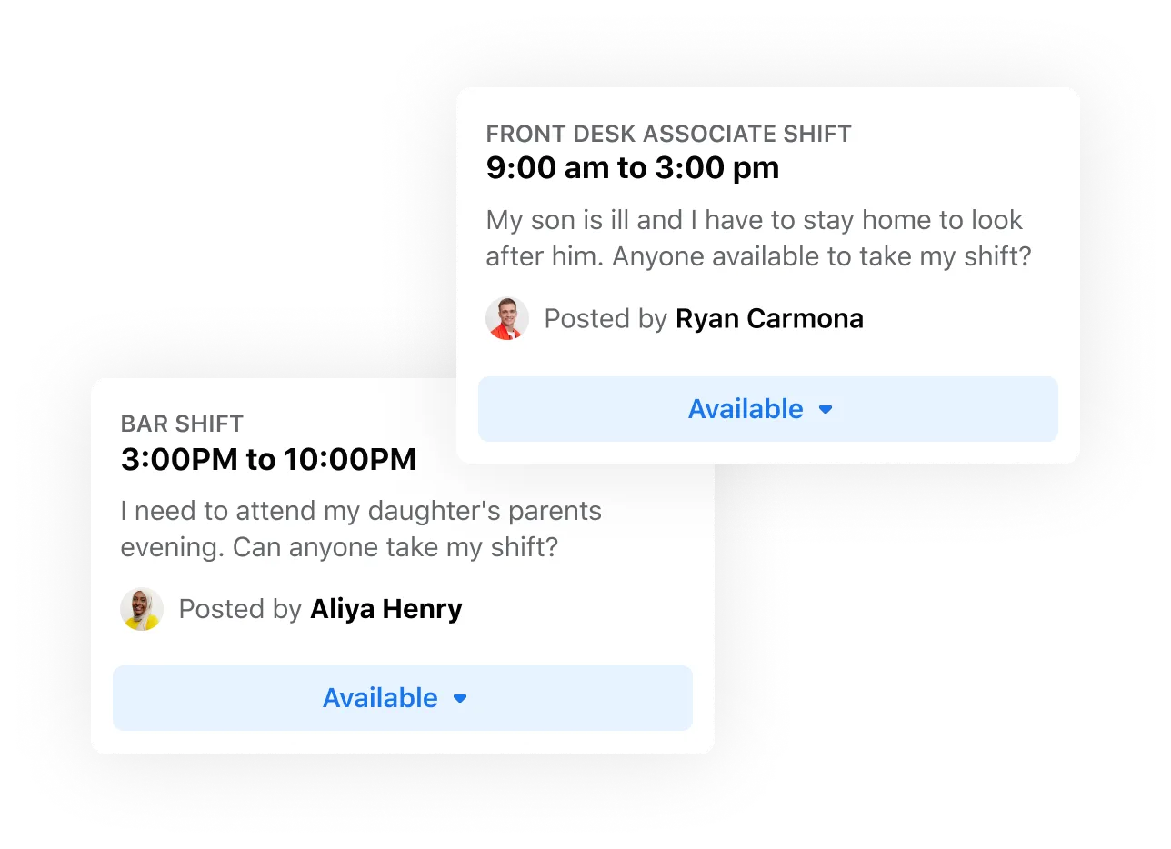Click the "I need to attend" sentence
The height and width of the screenshot is (849, 1171).
[x=361, y=511]
